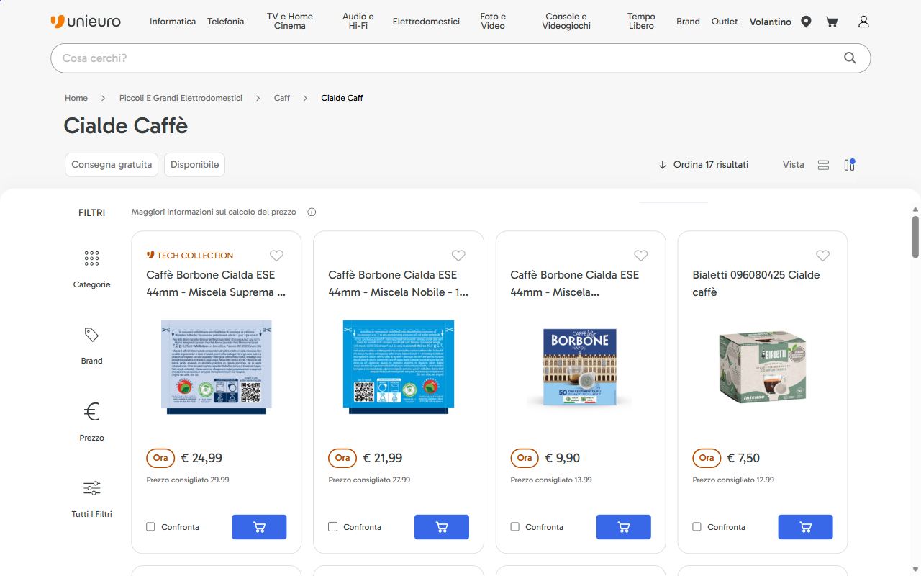Viewport: 921px width, 576px height.
Task: Open the price calculation info icon
Action: point(312,212)
